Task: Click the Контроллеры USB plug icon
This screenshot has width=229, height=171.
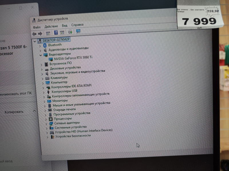Action: click(48, 92)
